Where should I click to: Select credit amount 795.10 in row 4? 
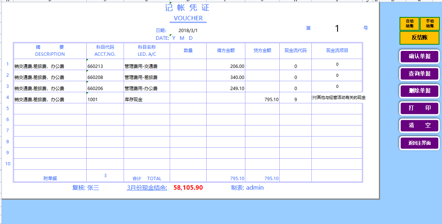pos(262,98)
